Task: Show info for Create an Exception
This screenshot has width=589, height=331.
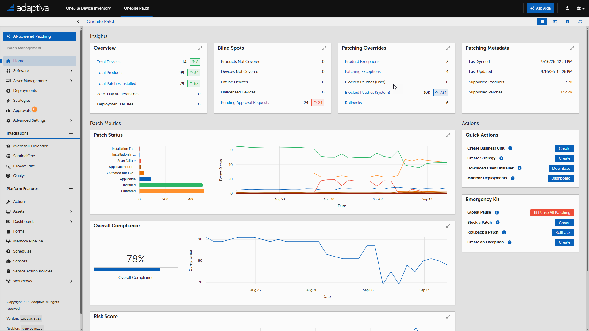Action: 510,242
